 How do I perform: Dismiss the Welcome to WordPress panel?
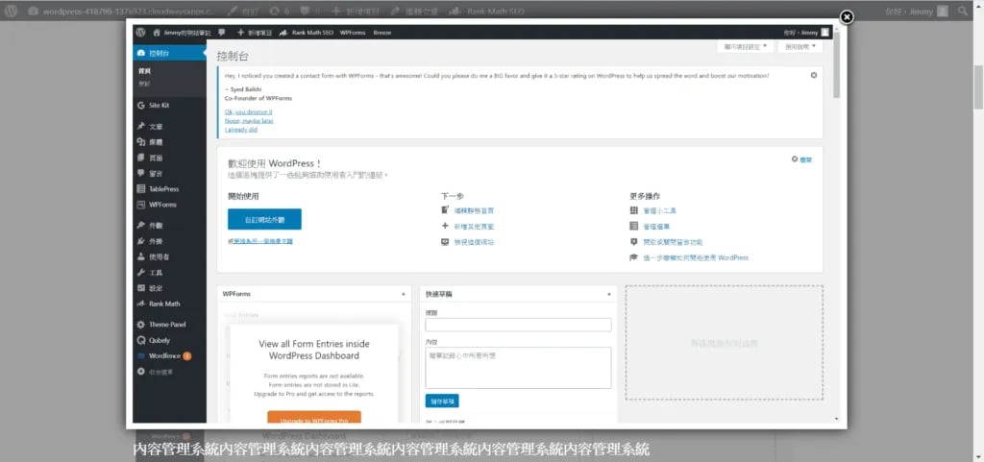pos(802,159)
